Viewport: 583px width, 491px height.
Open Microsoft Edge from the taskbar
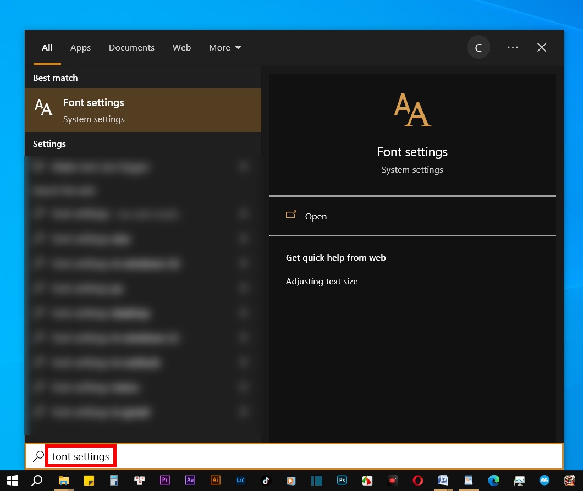494,480
